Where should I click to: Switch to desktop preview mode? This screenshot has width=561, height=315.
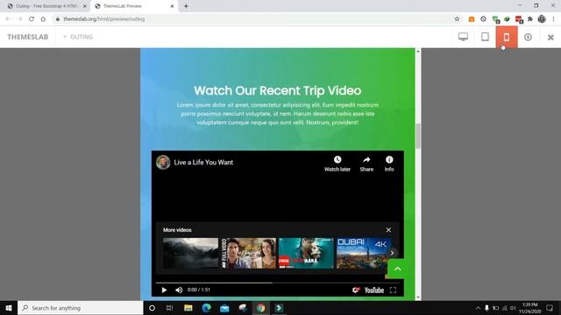pos(463,37)
